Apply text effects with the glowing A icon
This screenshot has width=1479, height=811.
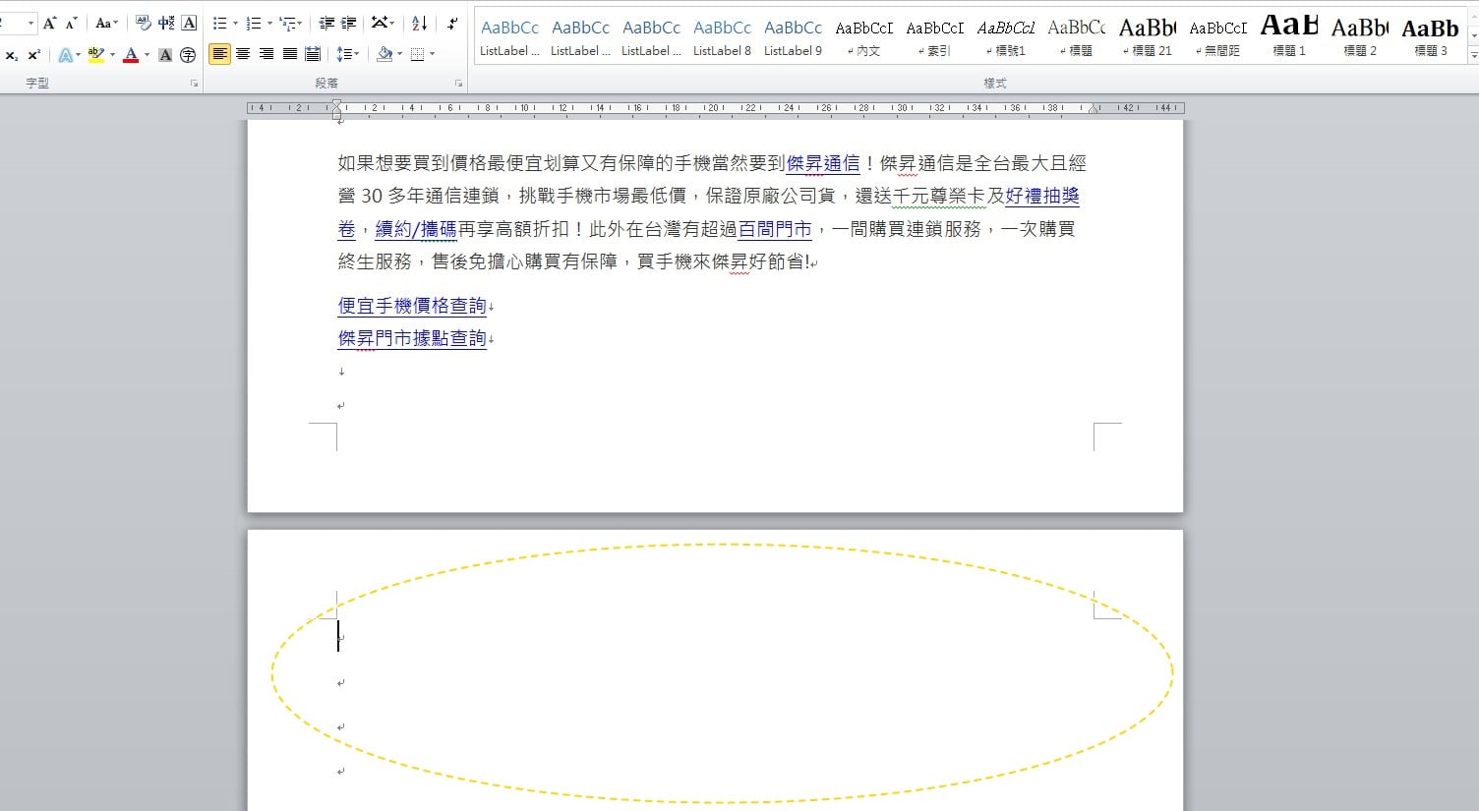pyautogui.click(x=65, y=55)
